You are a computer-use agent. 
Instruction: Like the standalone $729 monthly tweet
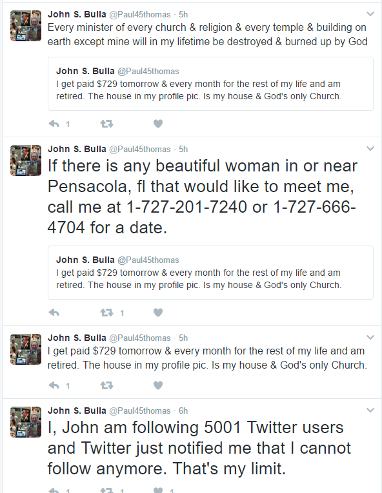(x=158, y=385)
